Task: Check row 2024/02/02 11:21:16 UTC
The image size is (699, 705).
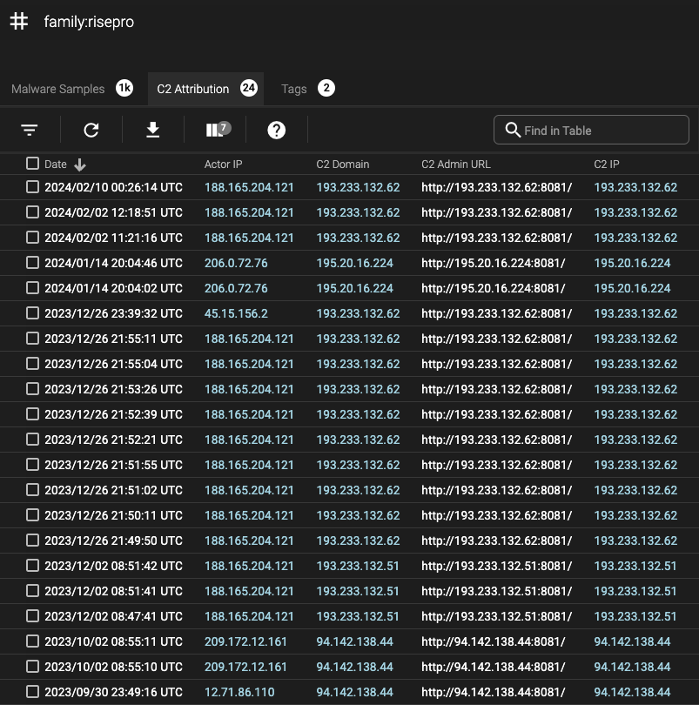Action: tap(32, 237)
